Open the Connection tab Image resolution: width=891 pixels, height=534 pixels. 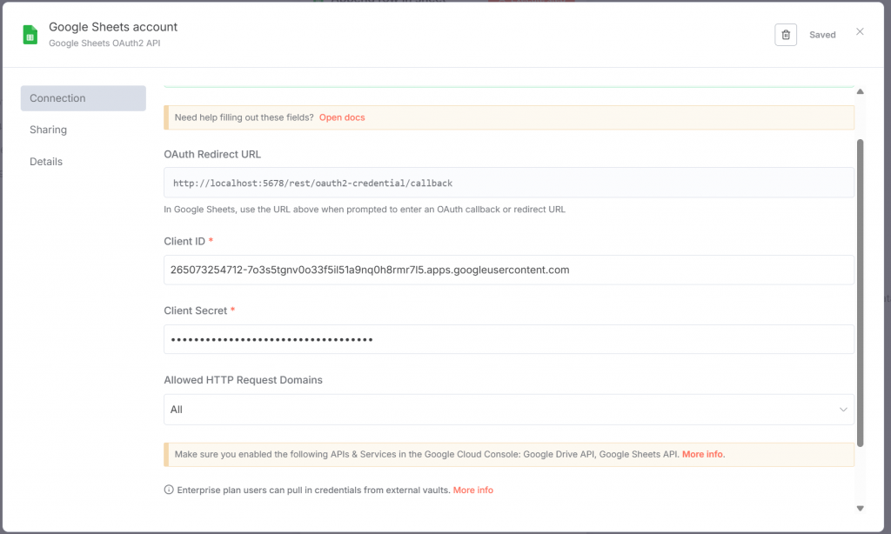(x=83, y=98)
